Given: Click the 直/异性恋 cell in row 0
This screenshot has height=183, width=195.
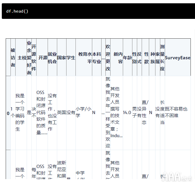Looking at the screenshot, I should pos(145,113).
